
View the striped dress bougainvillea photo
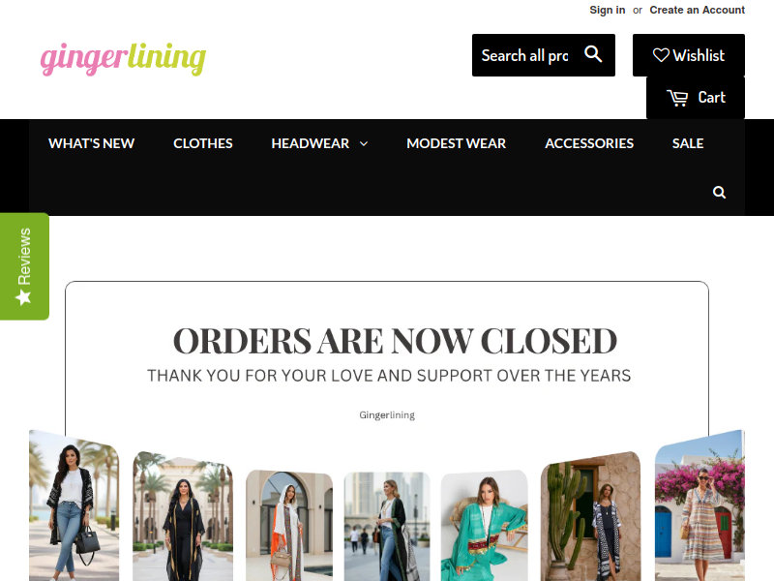(x=700, y=505)
